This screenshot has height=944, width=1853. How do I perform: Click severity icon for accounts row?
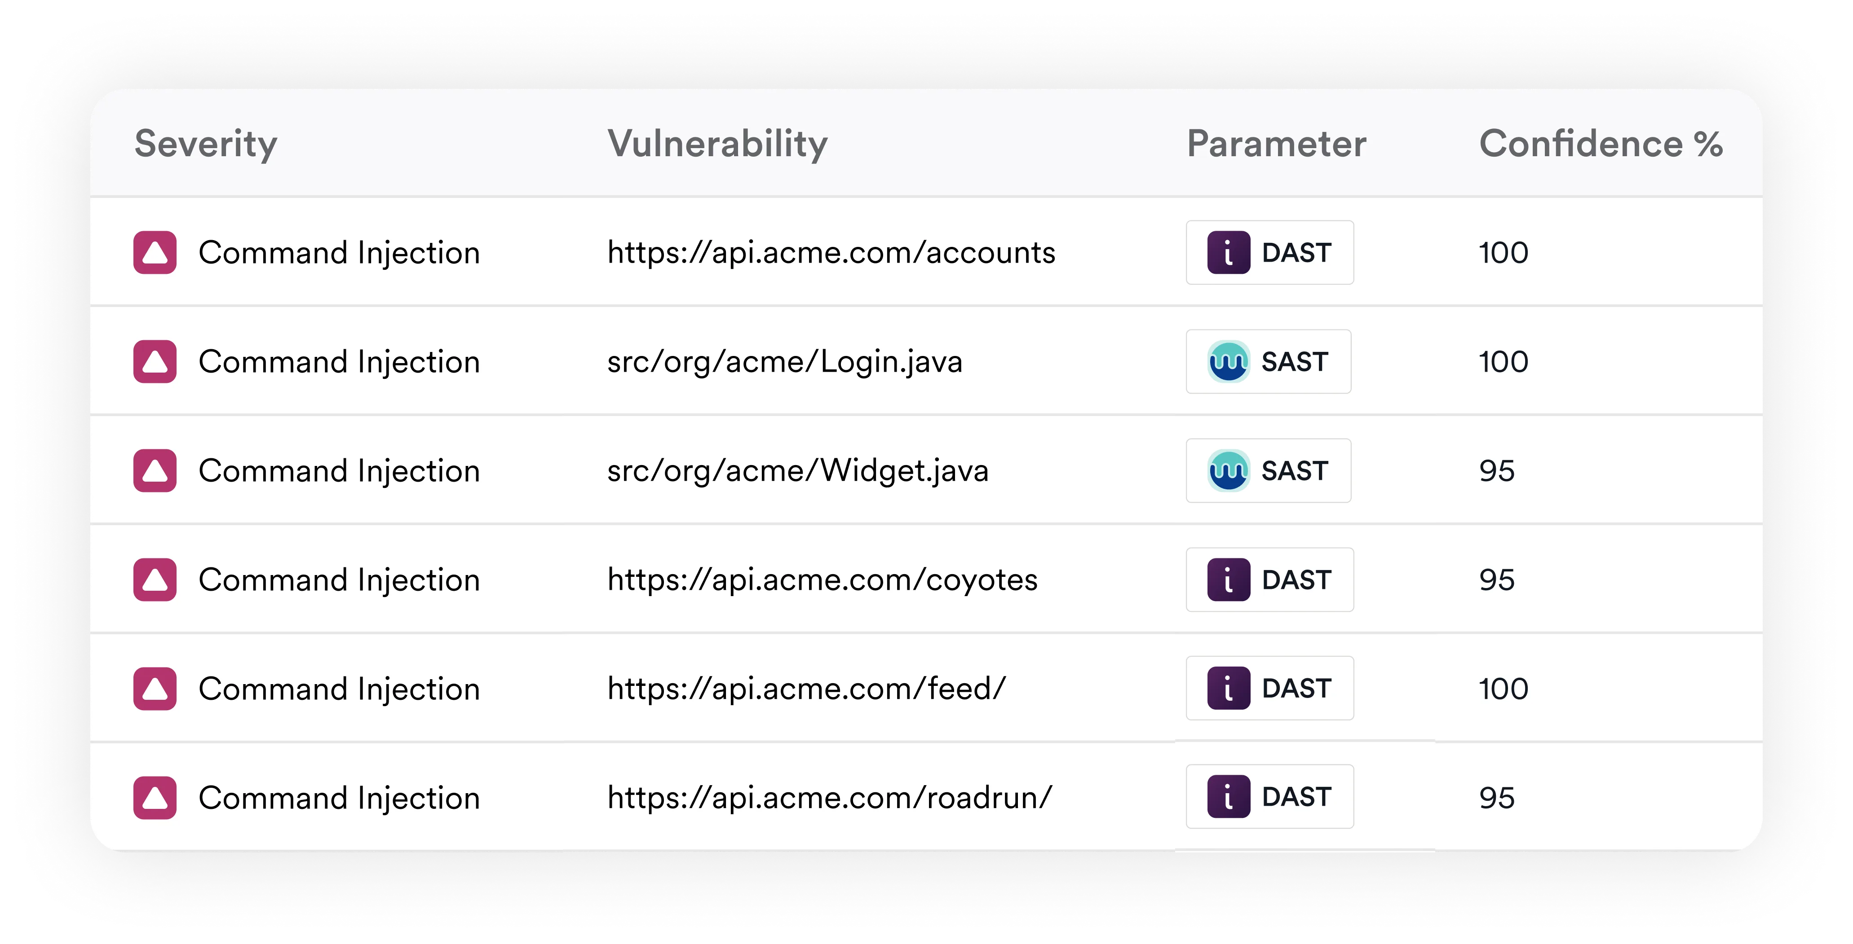(155, 252)
